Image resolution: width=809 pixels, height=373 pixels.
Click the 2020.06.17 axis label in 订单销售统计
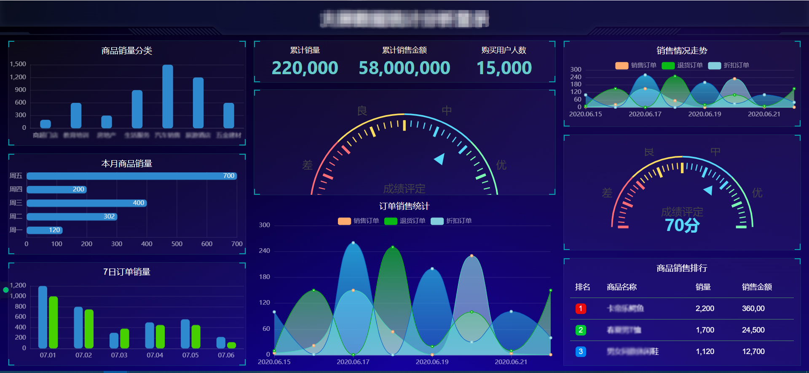click(x=353, y=362)
